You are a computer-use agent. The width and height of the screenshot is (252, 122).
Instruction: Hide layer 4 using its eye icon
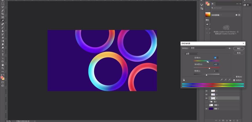pyautogui.click(x=207, y=98)
